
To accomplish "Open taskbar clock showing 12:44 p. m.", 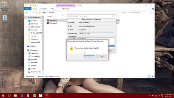I will (x=169, y=96).
